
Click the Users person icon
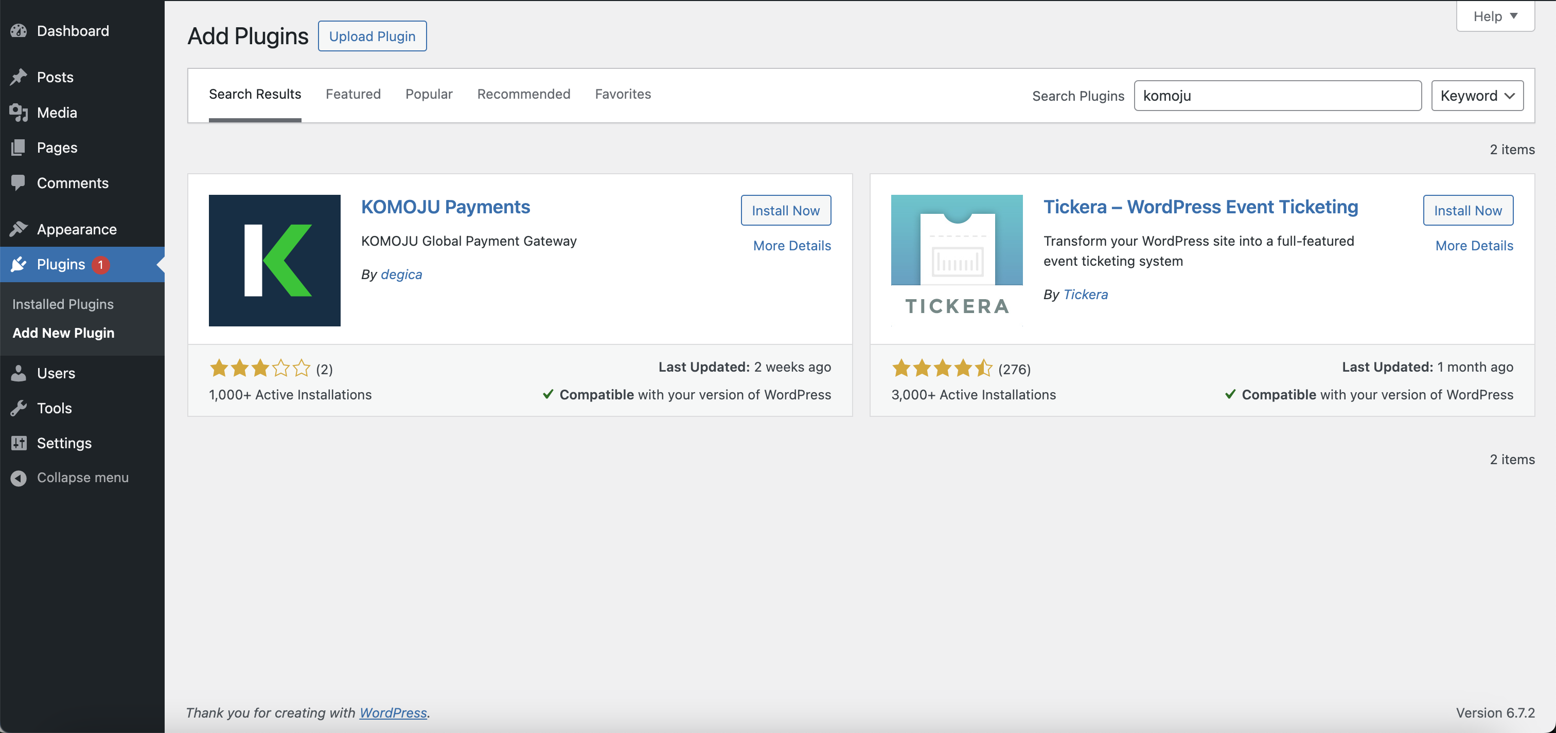19,373
